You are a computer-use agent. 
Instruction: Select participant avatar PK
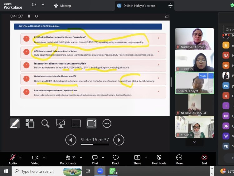coord(226,86)
